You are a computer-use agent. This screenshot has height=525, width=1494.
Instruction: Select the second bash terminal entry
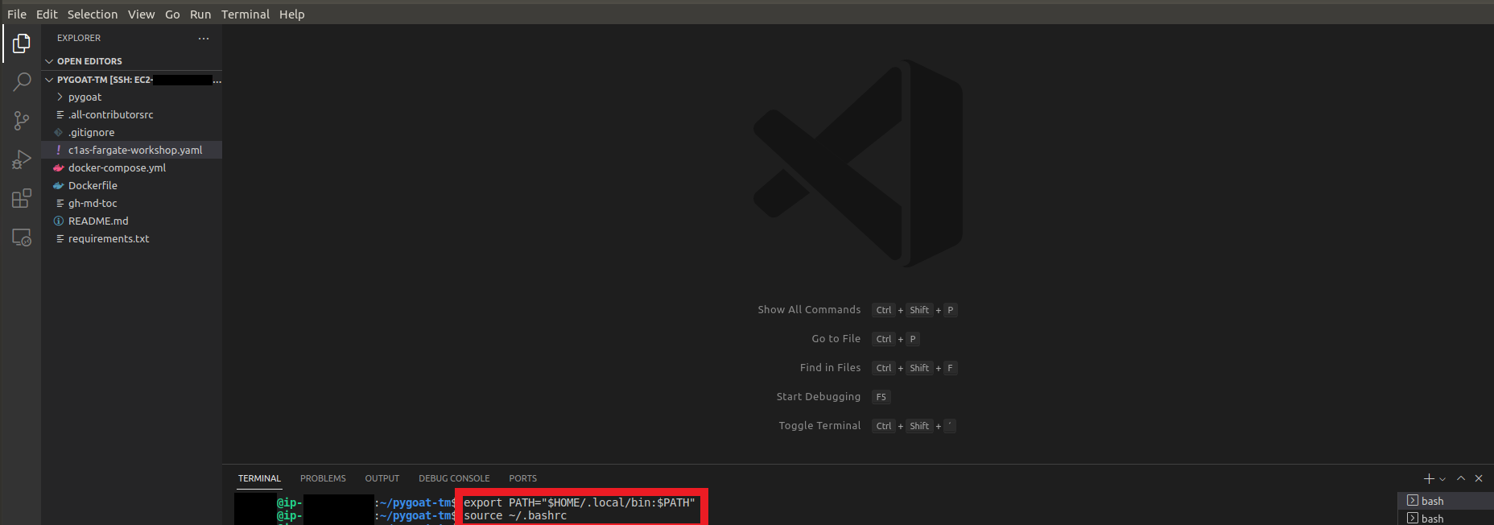1446,519
